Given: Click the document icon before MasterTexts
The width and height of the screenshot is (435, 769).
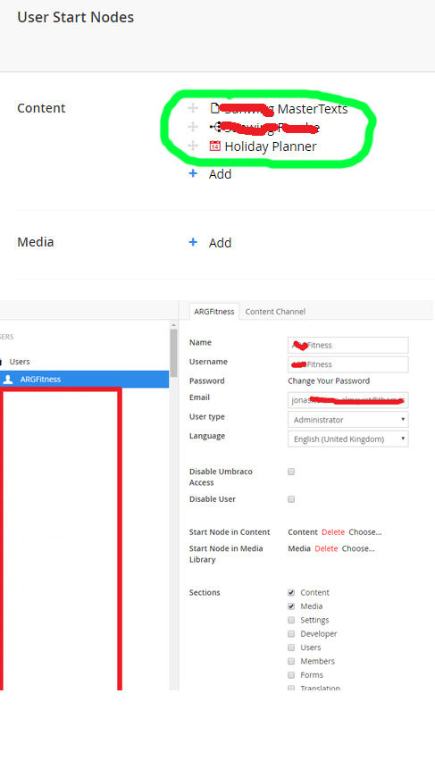Looking at the screenshot, I should click(214, 108).
